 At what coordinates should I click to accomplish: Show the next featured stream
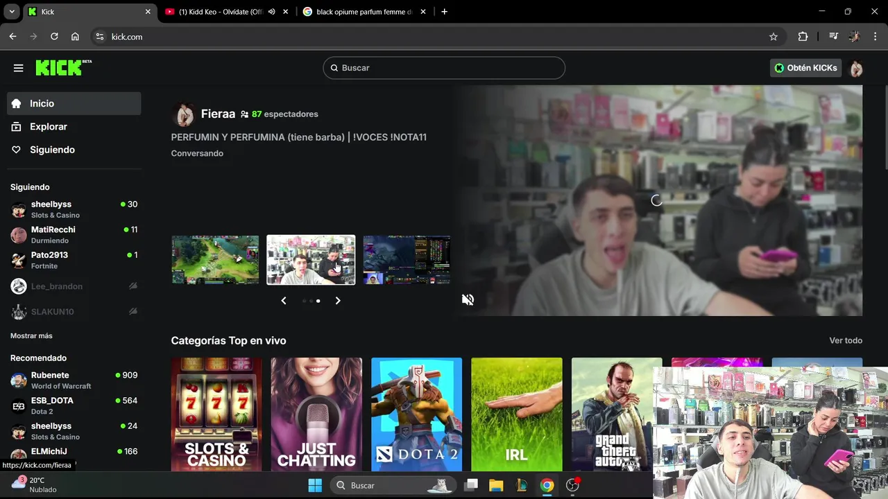click(338, 301)
